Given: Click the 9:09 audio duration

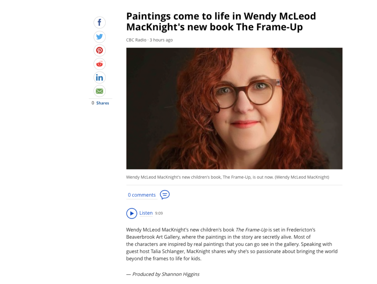Looking at the screenshot, I should (159, 213).
